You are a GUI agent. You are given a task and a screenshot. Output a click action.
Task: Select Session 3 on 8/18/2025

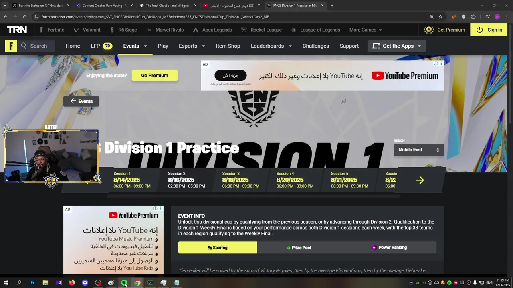240,180
